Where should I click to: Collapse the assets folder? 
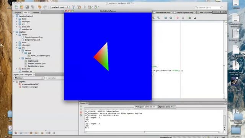click(x=17, y=34)
